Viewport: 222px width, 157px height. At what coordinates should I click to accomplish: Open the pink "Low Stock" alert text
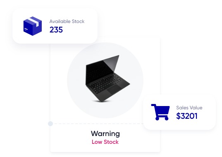(x=105, y=142)
